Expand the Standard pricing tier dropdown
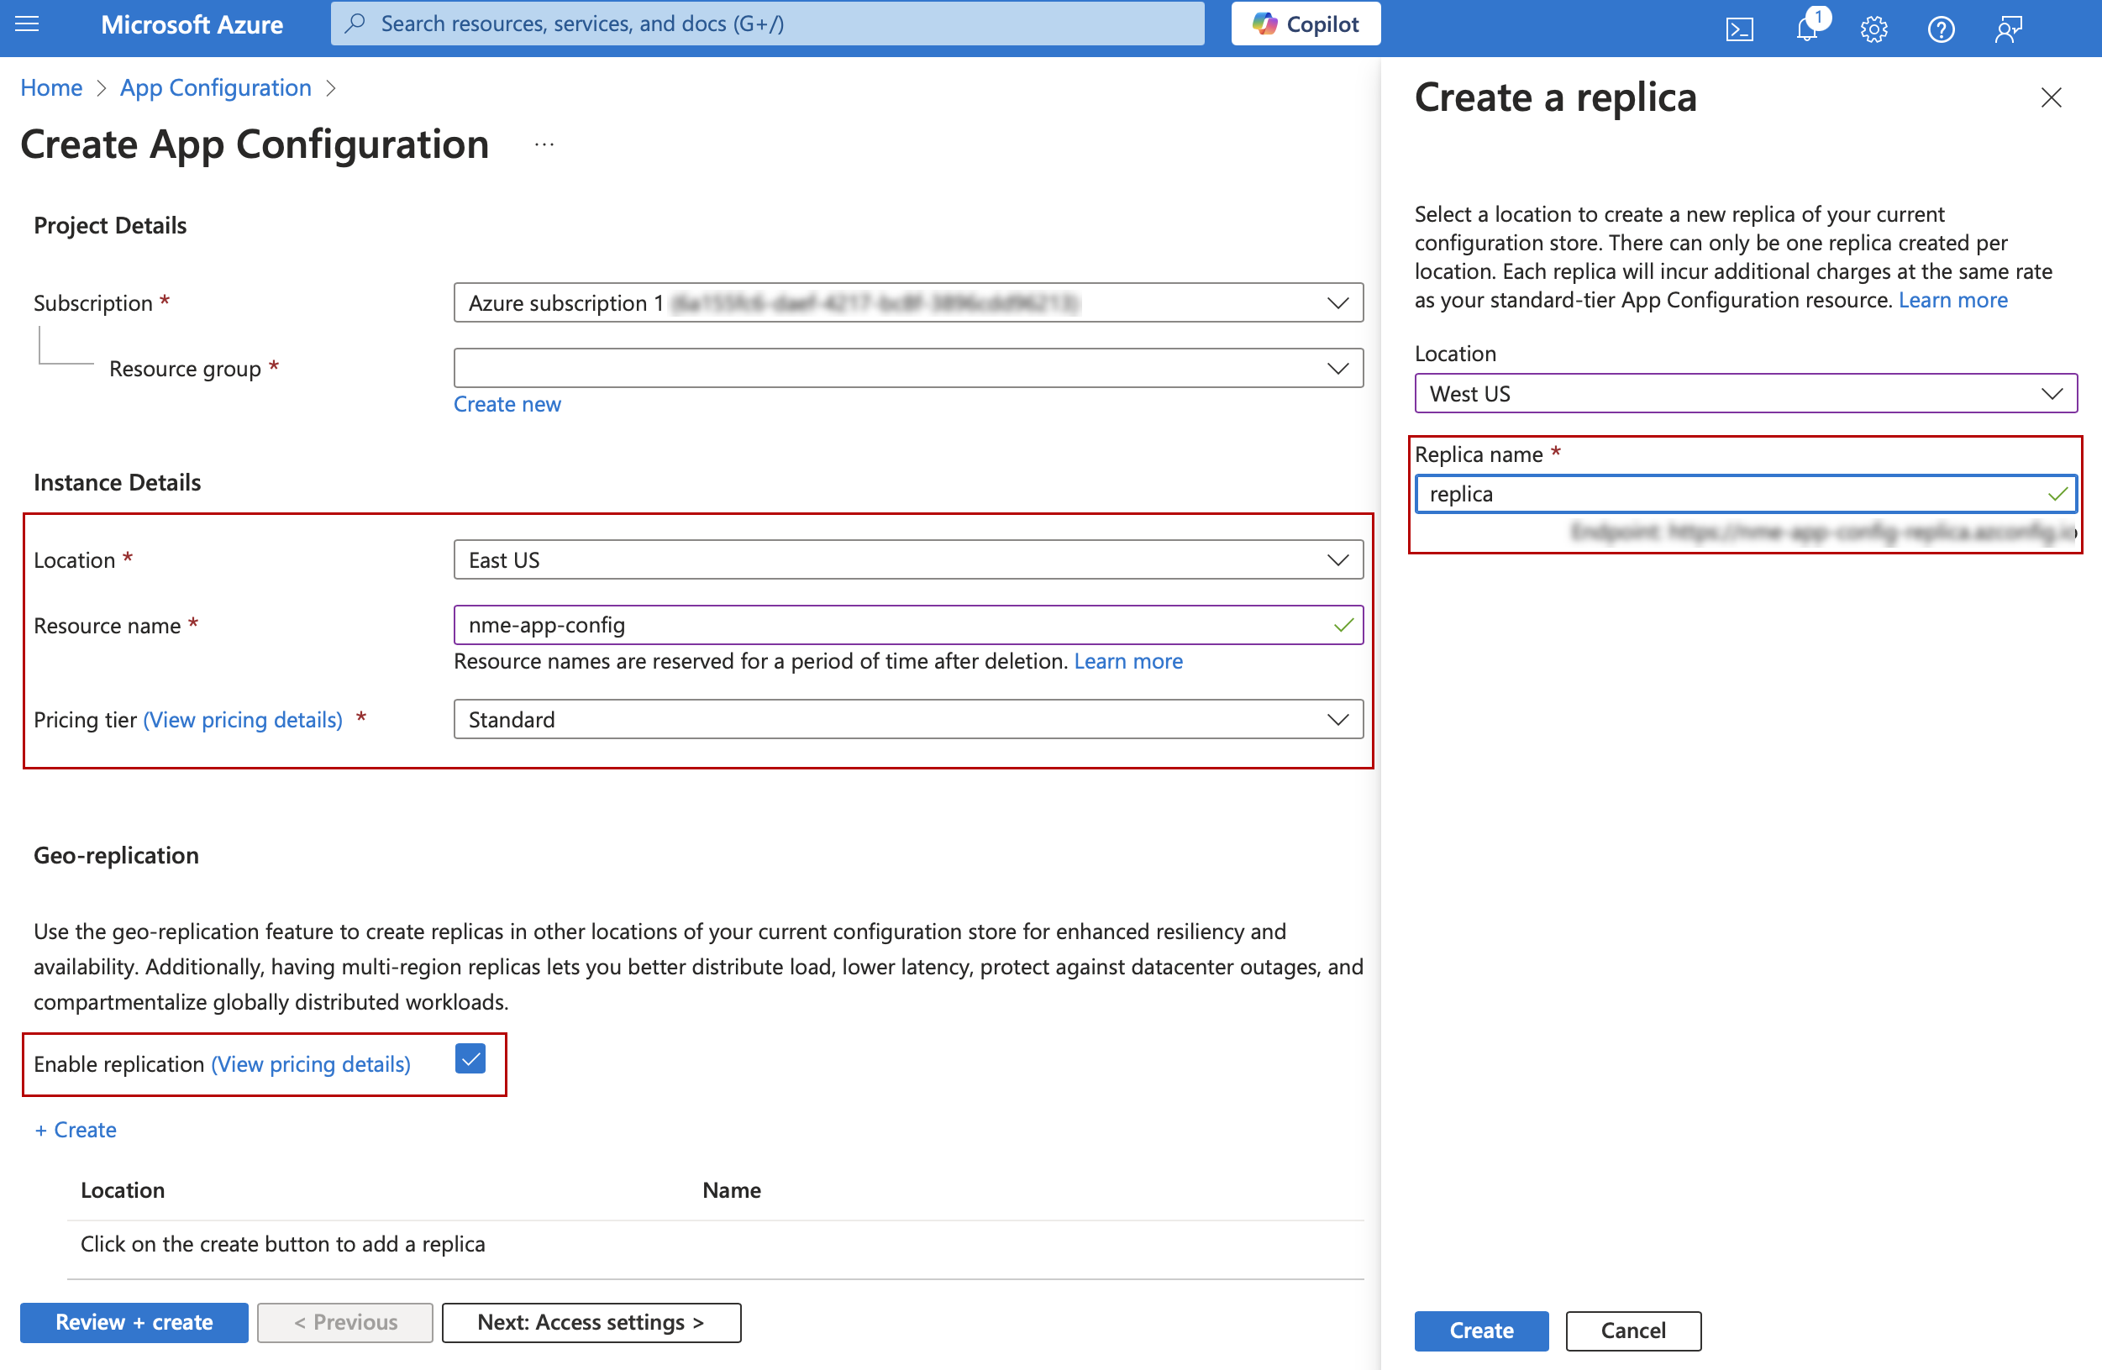 [908, 720]
